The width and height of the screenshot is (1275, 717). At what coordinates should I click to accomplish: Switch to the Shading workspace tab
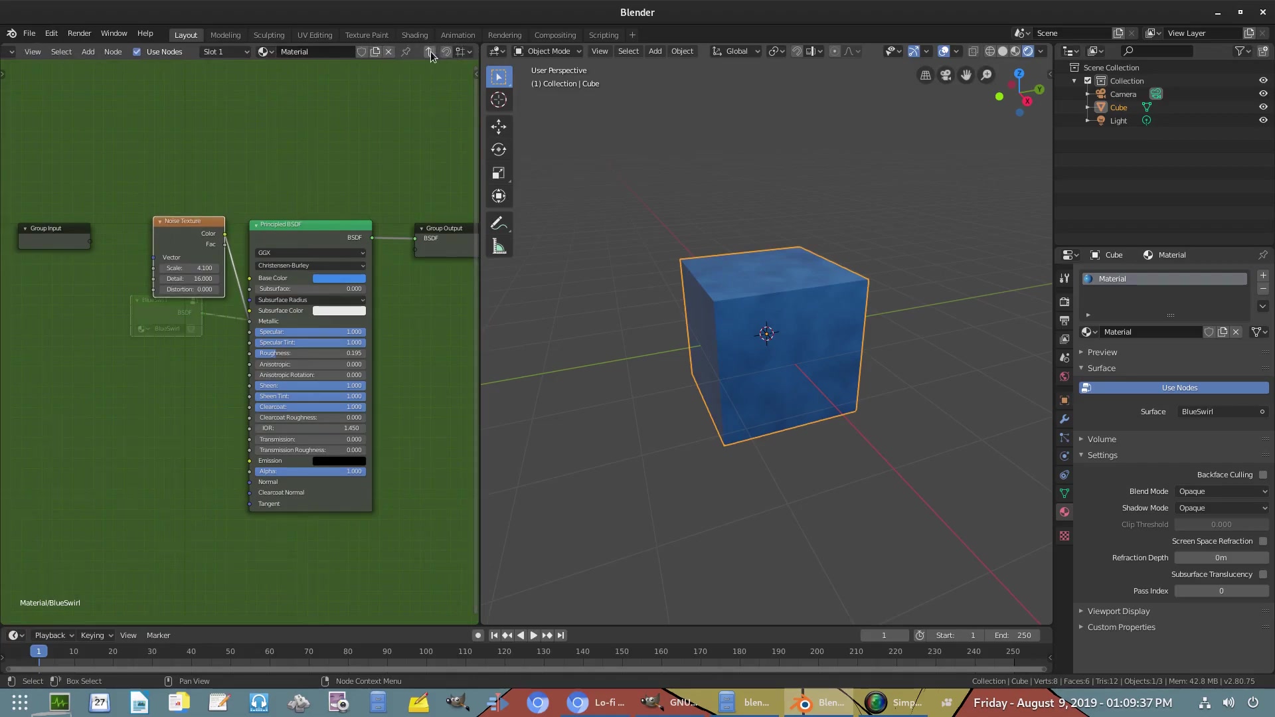click(x=414, y=35)
